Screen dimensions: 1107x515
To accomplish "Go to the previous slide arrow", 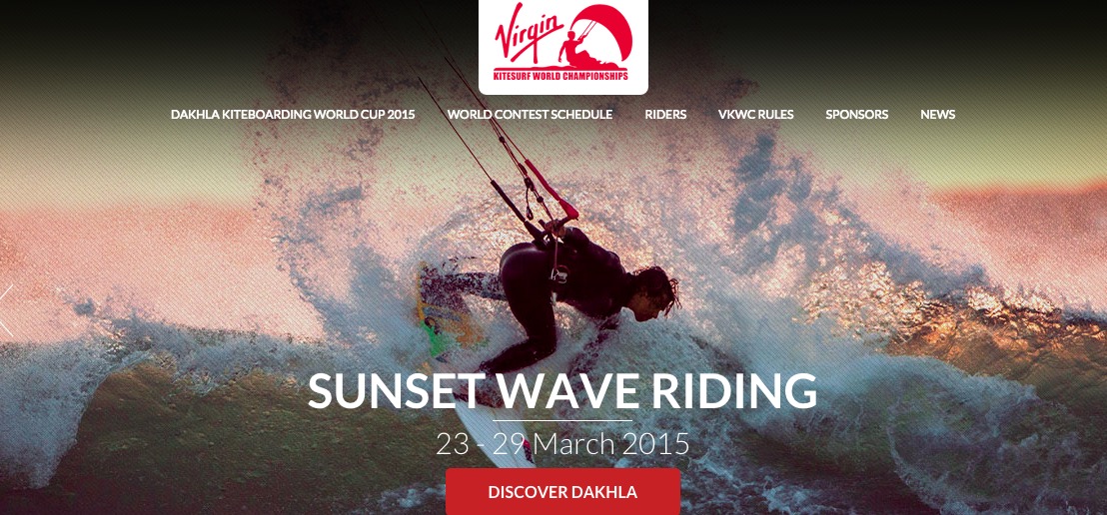I will tap(6, 309).
